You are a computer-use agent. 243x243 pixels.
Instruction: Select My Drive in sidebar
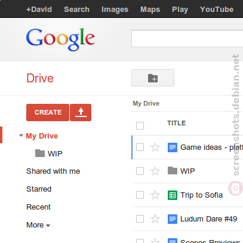point(42,136)
